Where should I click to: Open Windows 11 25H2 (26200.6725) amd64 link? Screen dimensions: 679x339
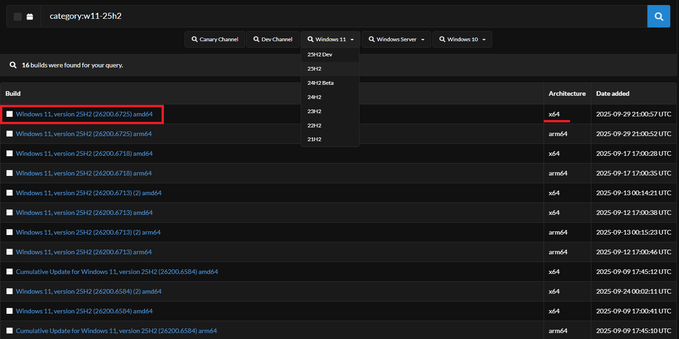tap(84, 114)
